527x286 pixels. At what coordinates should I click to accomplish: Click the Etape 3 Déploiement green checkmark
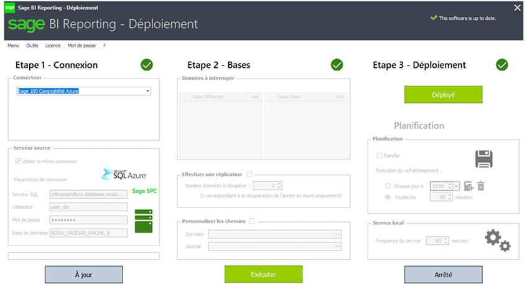click(x=501, y=65)
